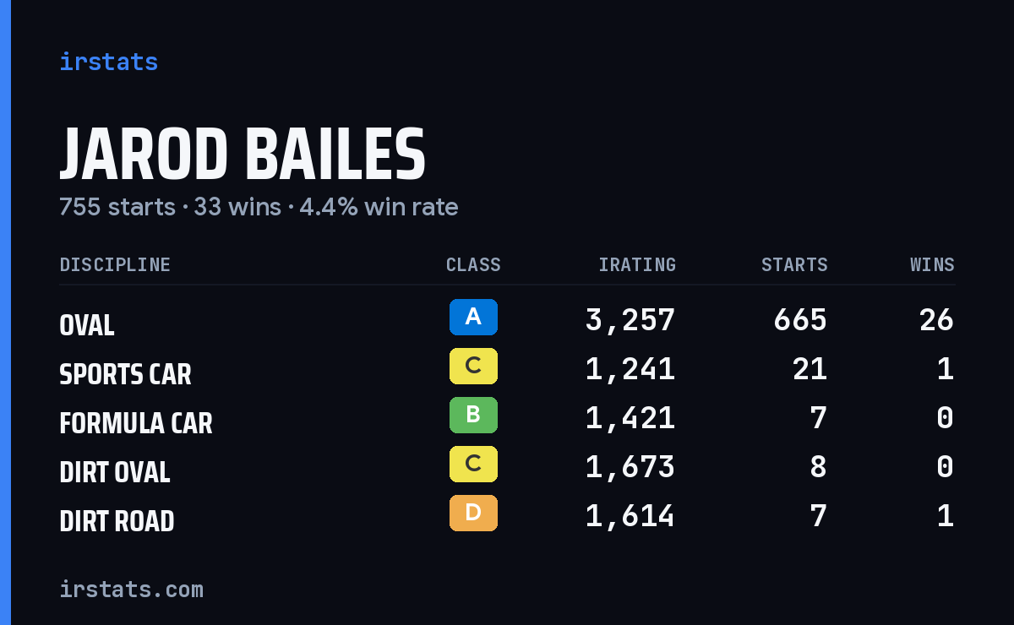Viewport: 1014px width, 625px height.
Task: Select the SPORTS CAR discipline row label
Action: pyautogui.click(x=126, y=374)
